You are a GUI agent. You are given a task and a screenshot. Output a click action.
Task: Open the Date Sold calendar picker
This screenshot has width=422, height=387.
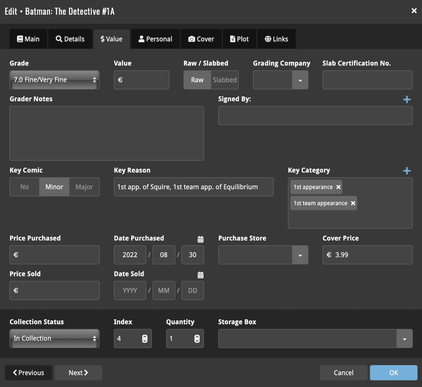click(200, 275)
